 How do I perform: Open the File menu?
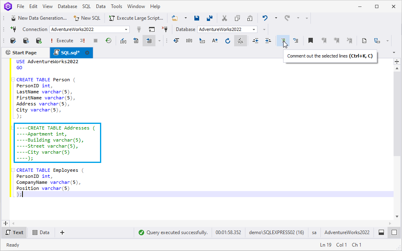pos(20,6)
